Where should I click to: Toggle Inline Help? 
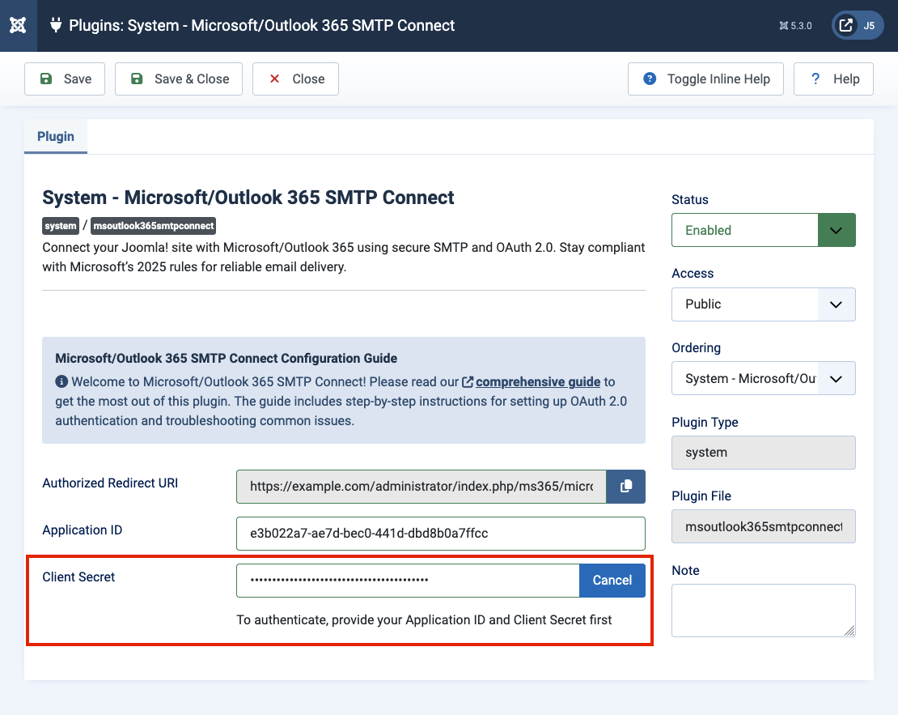[x=705, y=79]
